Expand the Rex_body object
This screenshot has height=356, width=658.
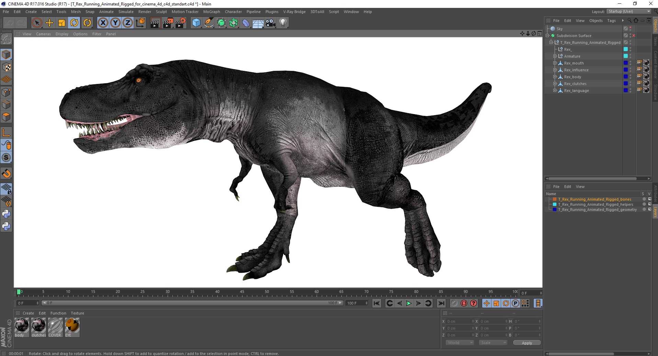pyautogui.click(x=555, y=77)
